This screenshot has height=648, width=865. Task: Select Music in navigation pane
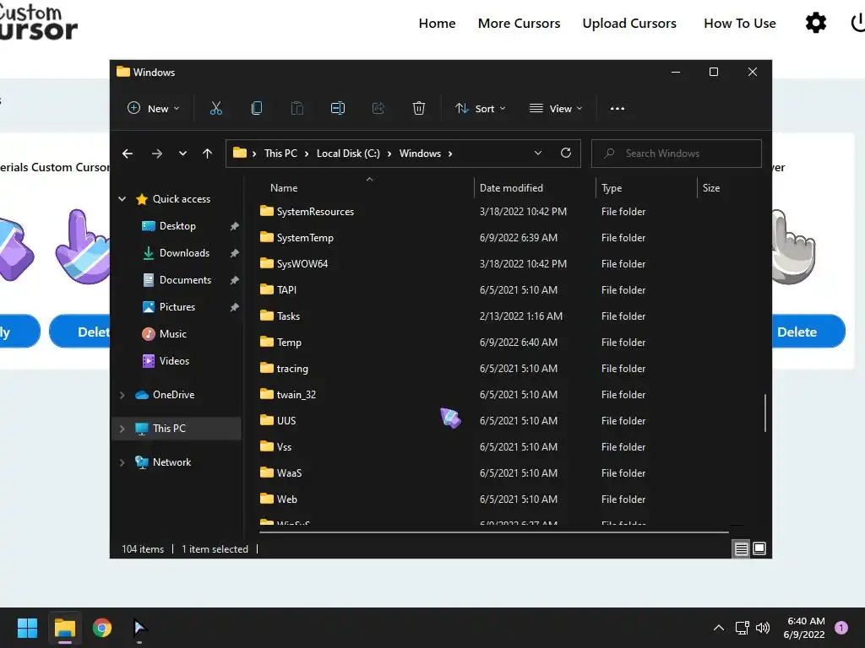[173, 334]
